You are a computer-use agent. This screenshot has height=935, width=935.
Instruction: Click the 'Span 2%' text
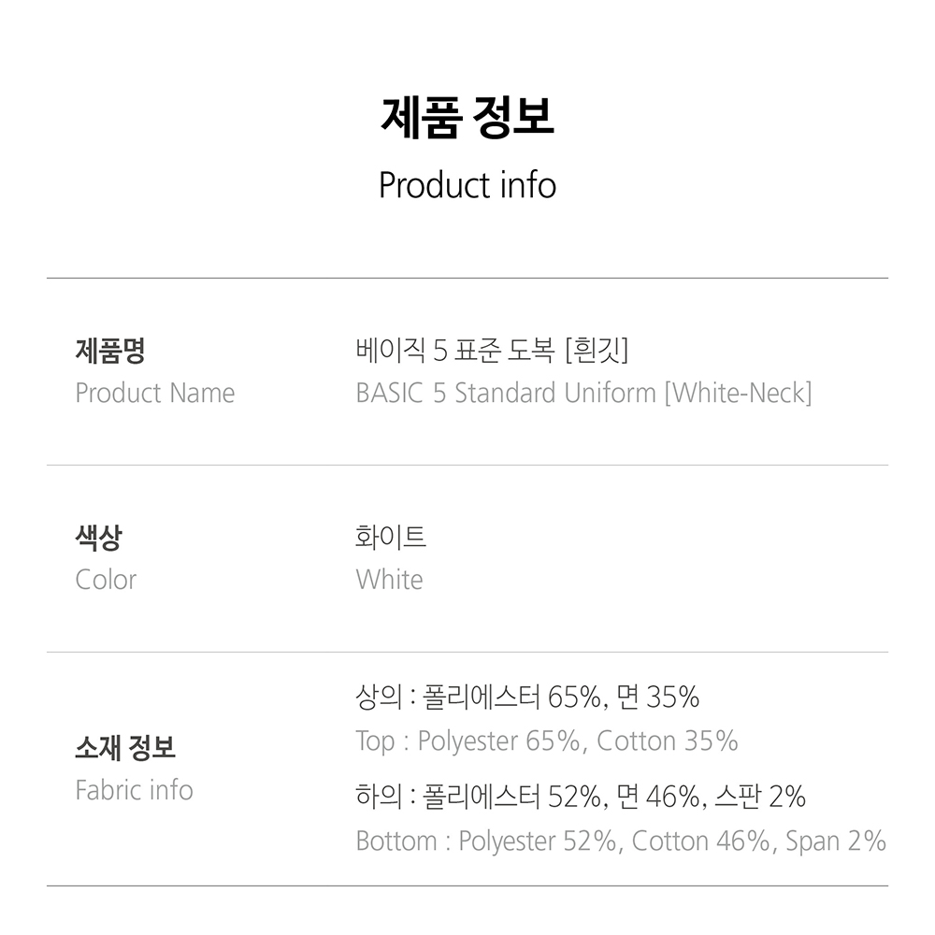[835, 841]
